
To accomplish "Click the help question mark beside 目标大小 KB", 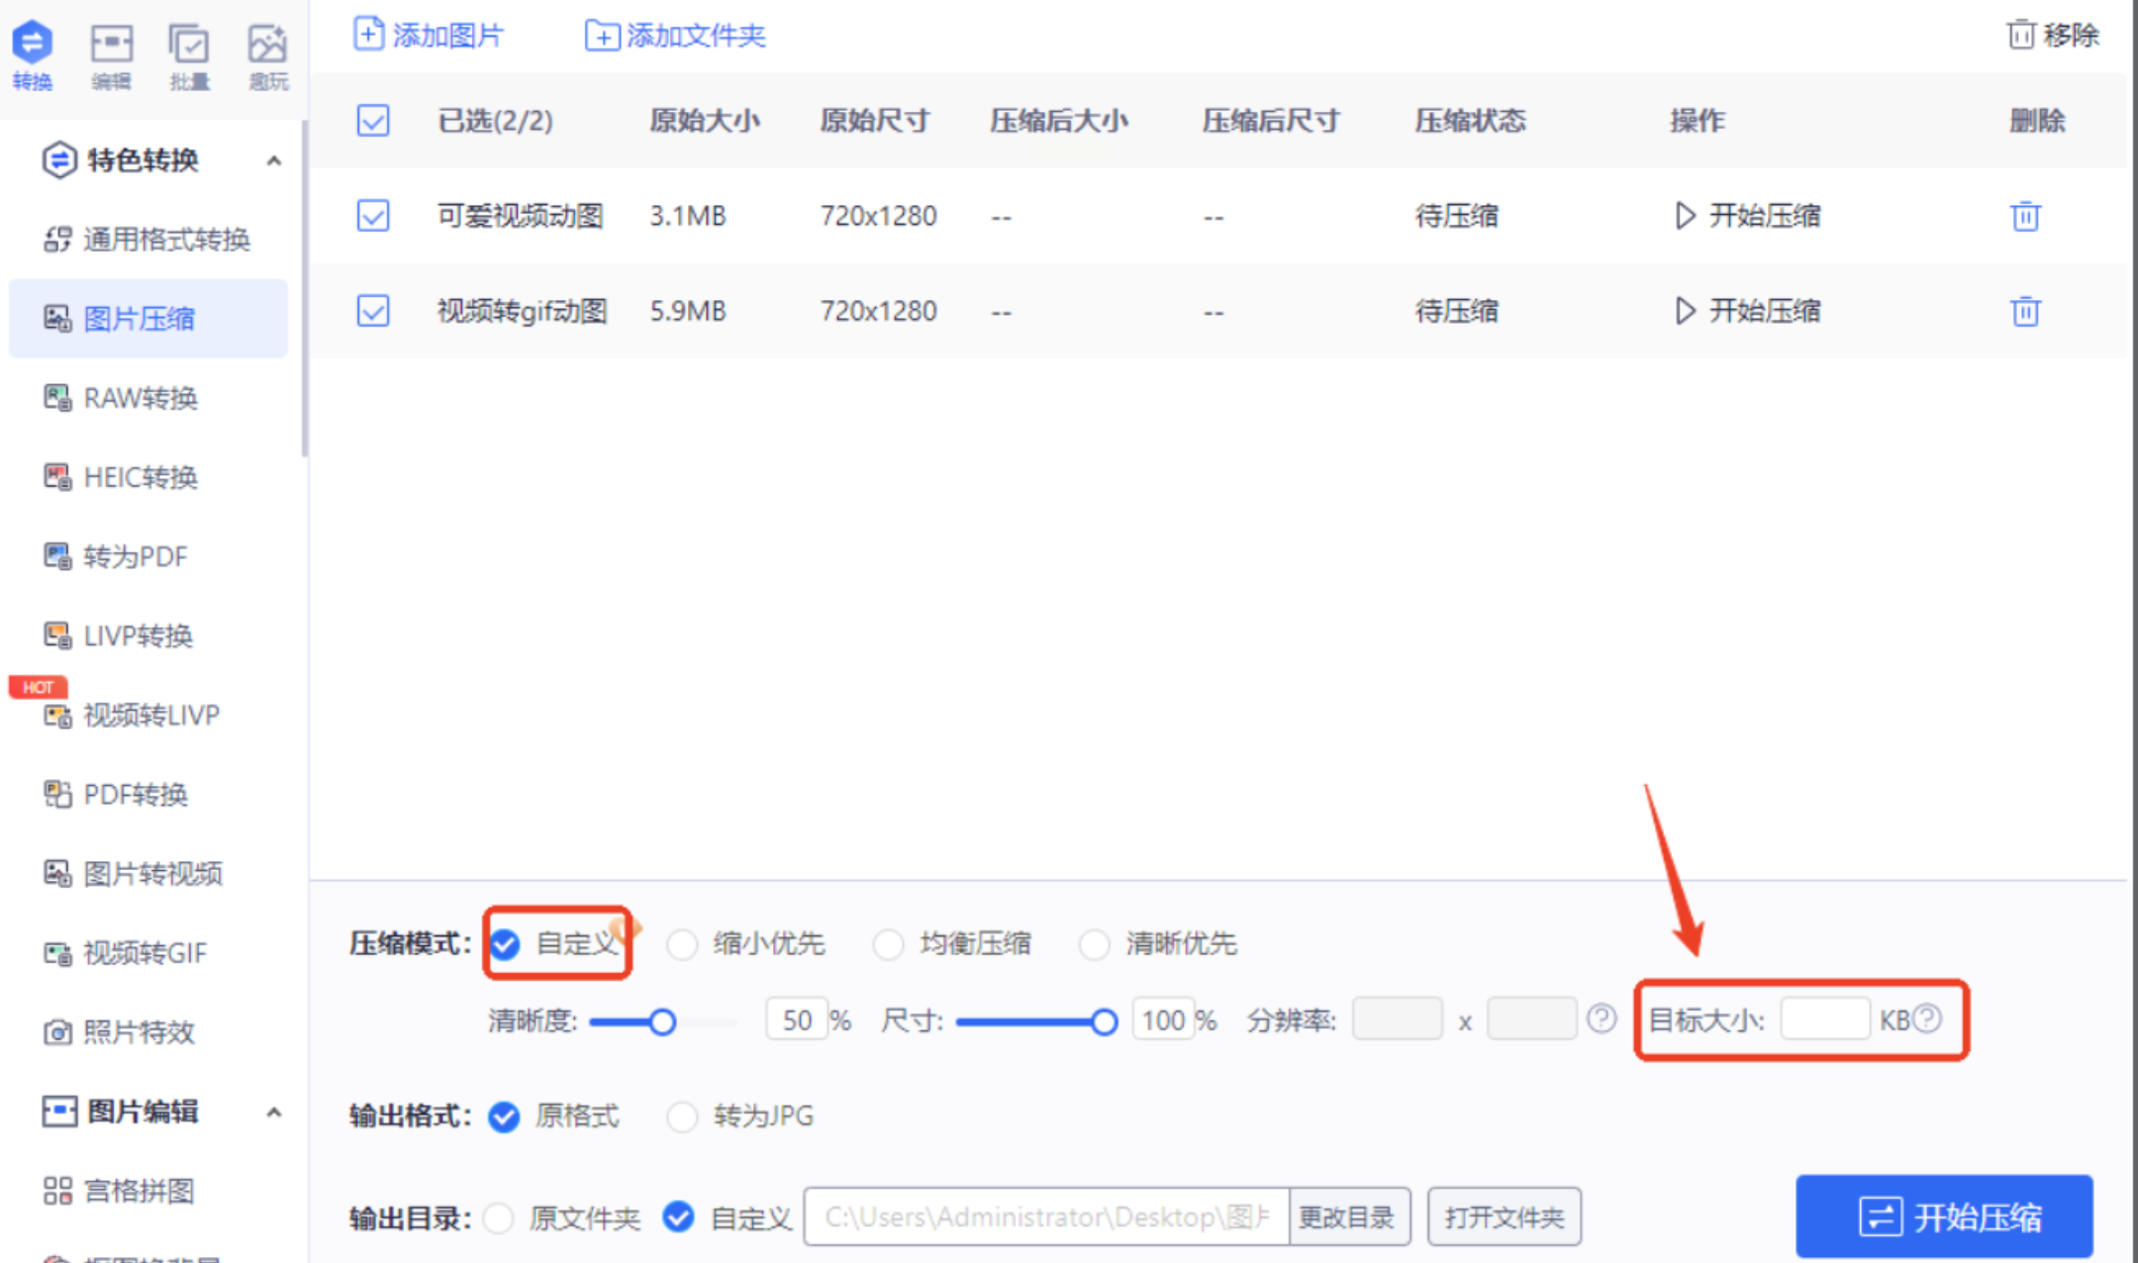I will 1927,1019.
